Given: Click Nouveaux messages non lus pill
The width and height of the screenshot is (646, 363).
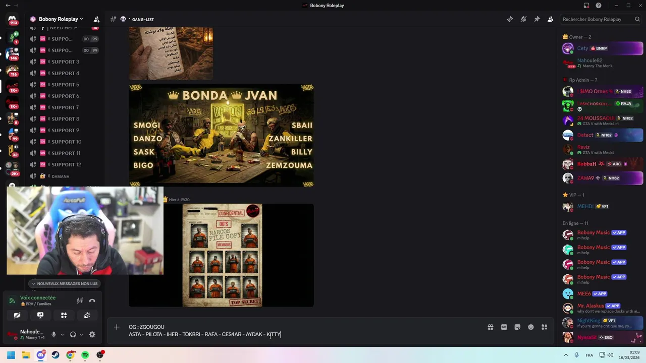Looking at the screenshot, I should point(64,283).
